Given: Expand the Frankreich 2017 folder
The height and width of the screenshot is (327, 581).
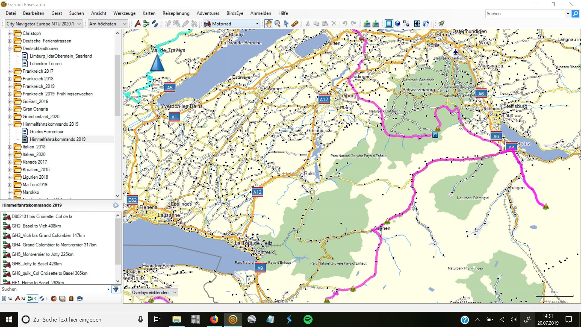Looking at the screenshot, I should pyautogui.click(x=10, y=71).
